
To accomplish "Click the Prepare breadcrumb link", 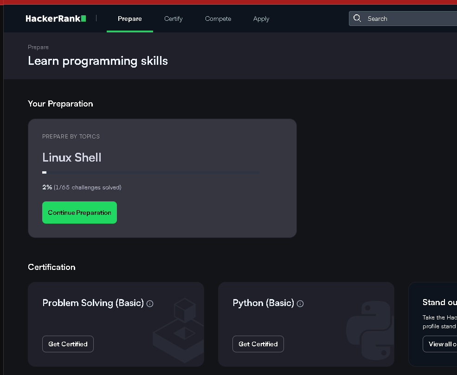I will pos(38,47).
